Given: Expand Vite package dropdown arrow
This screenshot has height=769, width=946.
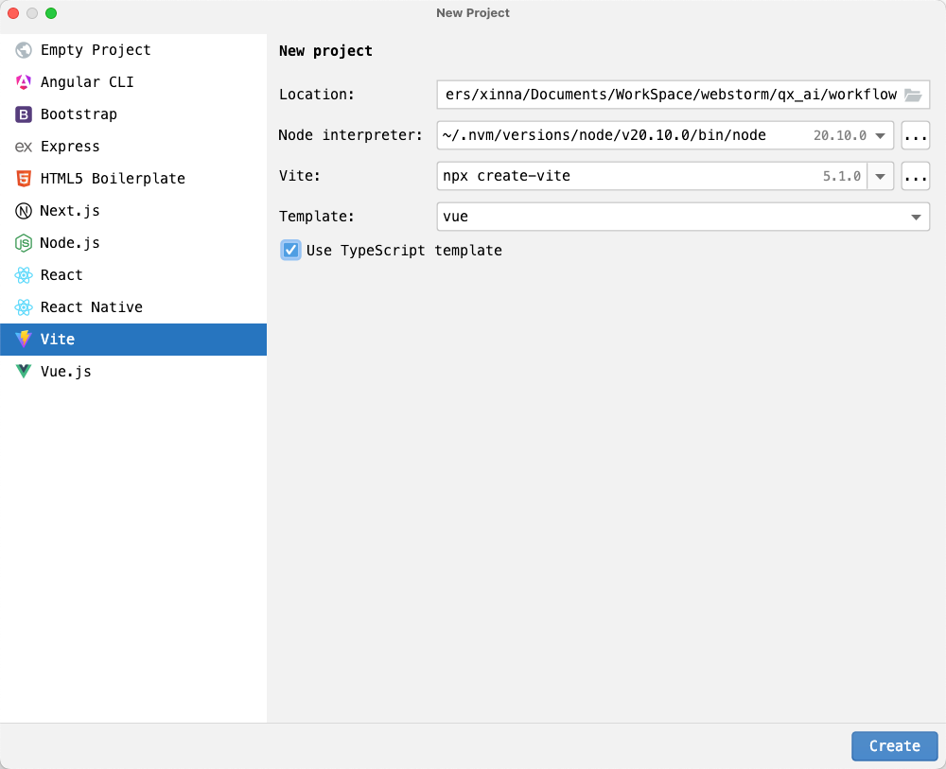Looking at the screenshot, I should coord(880,176).
